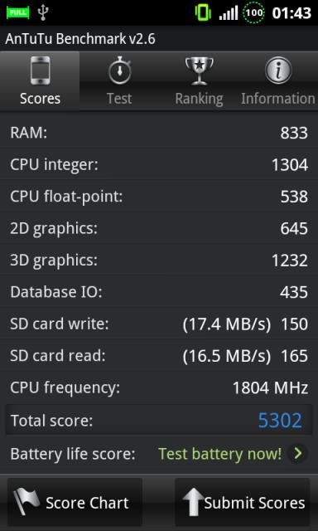
Task: Tap the Information 'i' icon
Action: coord(278,71)
